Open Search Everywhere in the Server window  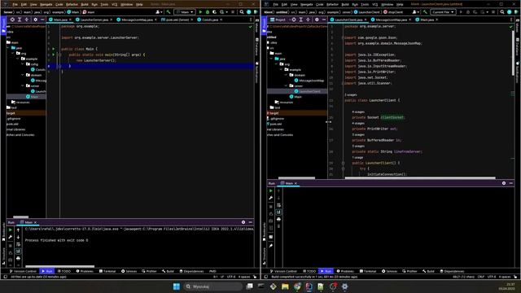pyautogui.click(x=242, y=12)
